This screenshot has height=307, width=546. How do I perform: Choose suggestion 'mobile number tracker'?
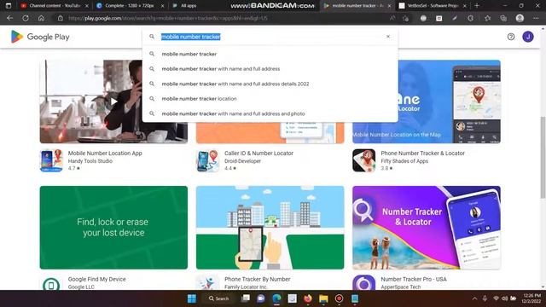pos(270,54)
